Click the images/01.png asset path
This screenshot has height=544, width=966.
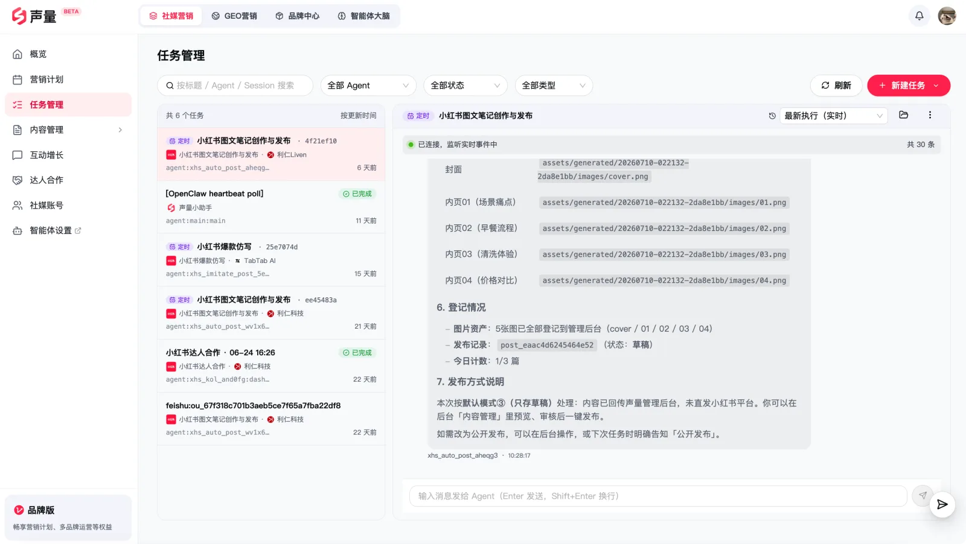(x=664, y=203)
